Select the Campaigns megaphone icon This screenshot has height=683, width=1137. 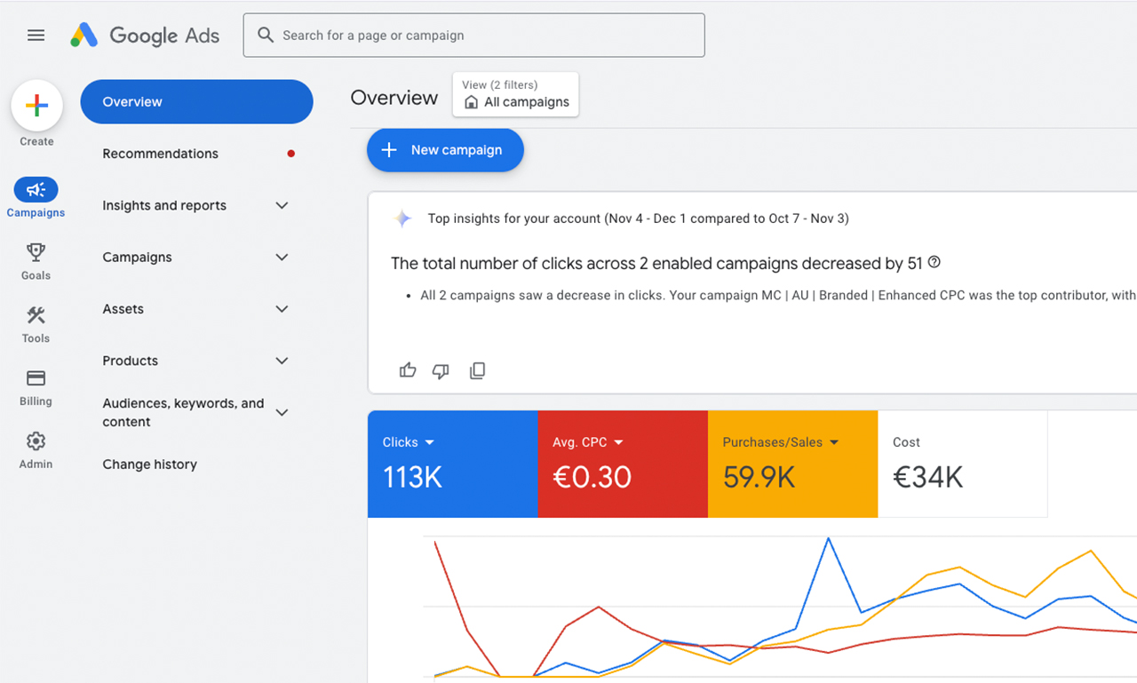click(x=36, y=190)
